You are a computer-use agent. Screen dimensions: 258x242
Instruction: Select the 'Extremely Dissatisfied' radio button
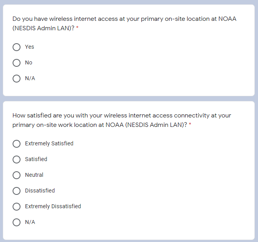pos(17,207)
